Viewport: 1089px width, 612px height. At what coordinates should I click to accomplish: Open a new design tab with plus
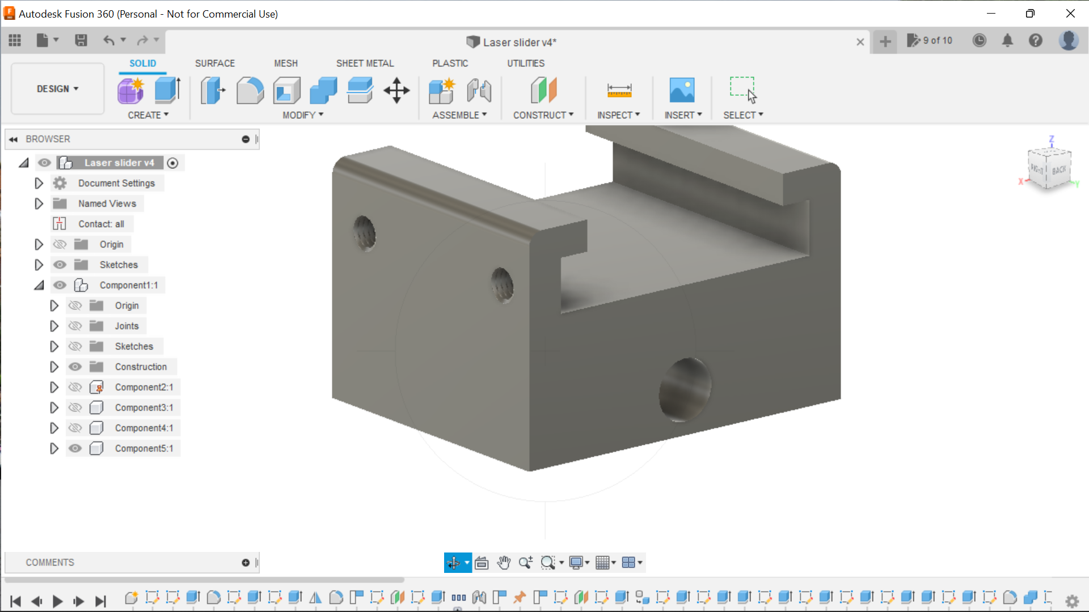pyautogui.click(x=885, y=41)
